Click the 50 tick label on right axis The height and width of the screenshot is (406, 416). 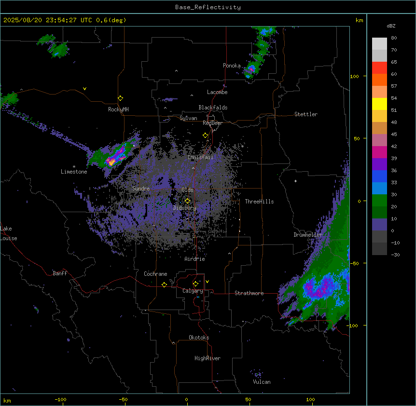click(x=357, y=138)
